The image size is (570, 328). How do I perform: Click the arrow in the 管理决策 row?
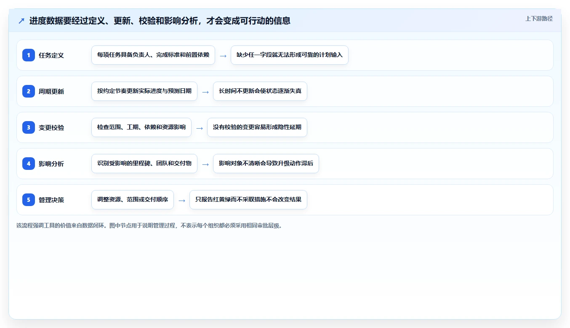pos(182,200)
